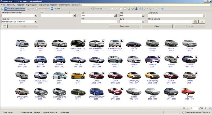Click the grid view icon button below Поиск по
The height and width of the screenshot is (115, 212).
[5, 26]
